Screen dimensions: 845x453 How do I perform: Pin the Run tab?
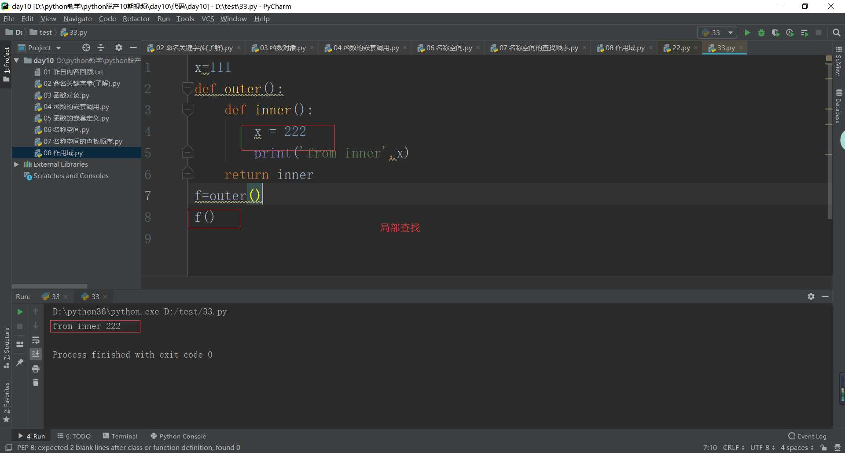(x=20, y=362)
